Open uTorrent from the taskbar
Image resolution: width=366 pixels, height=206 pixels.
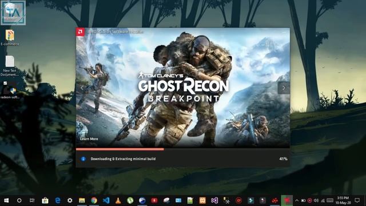130,200
